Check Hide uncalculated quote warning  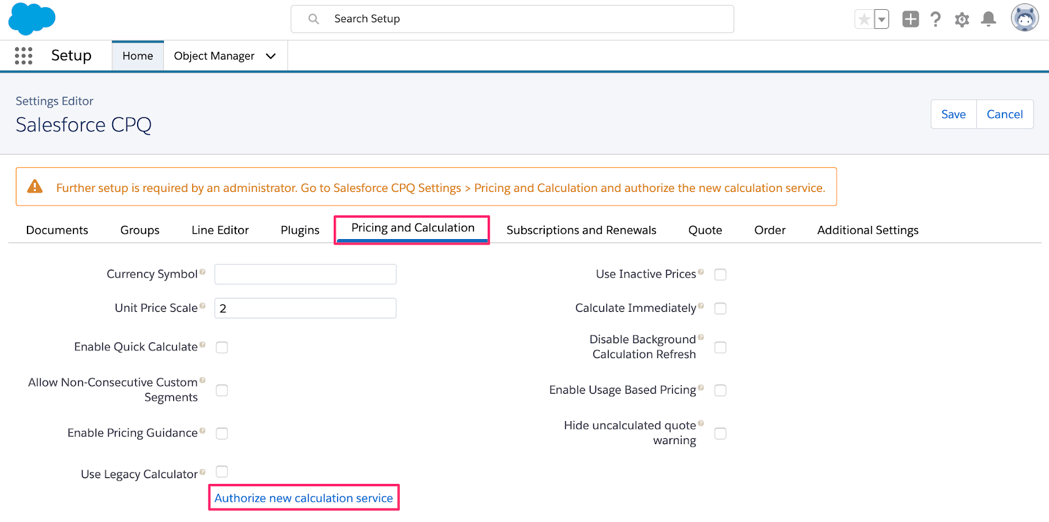pyautogui.click(x=721, y=434)
